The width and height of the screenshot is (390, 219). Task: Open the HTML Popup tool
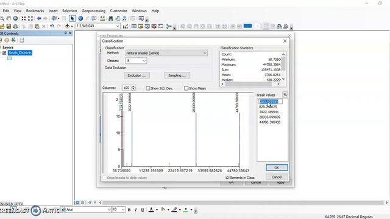point(94,18)
